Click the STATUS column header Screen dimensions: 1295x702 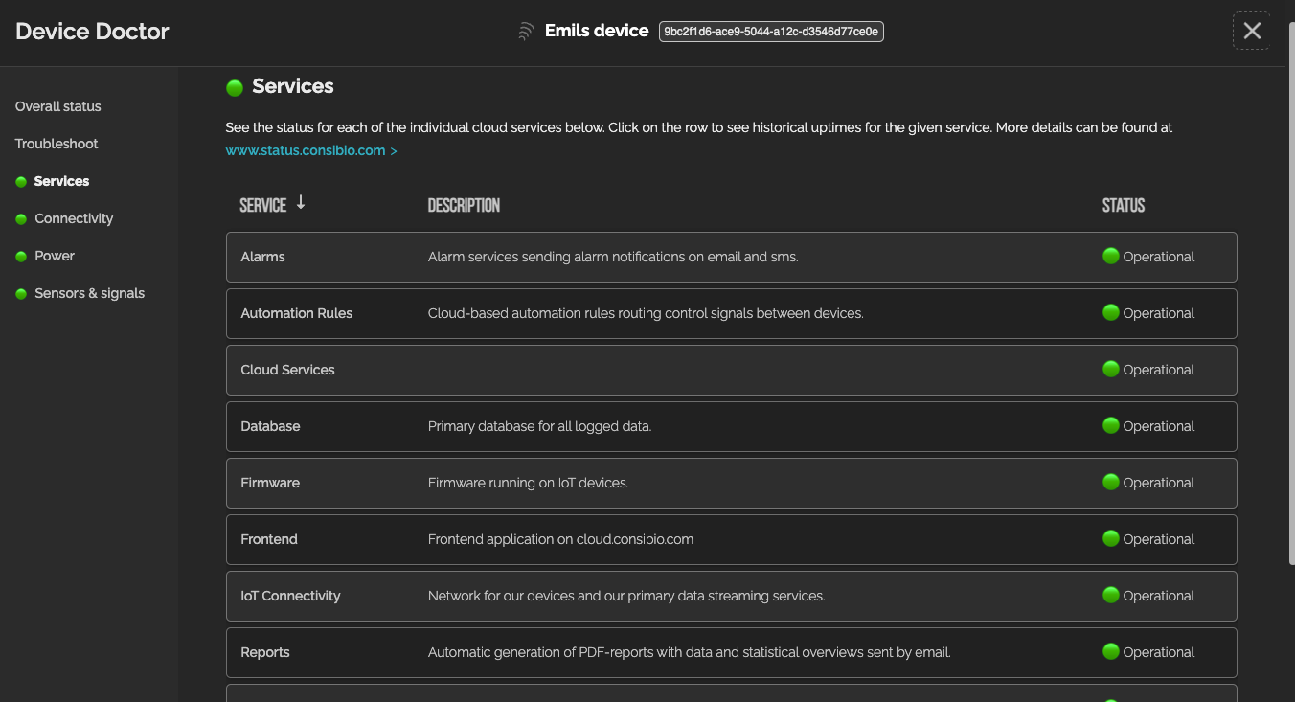pyautogui.click(x=1124, y=205)
